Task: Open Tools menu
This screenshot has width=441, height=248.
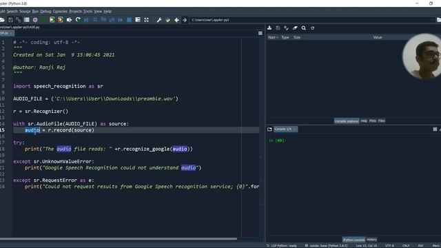Action: (x=88, y=12)
